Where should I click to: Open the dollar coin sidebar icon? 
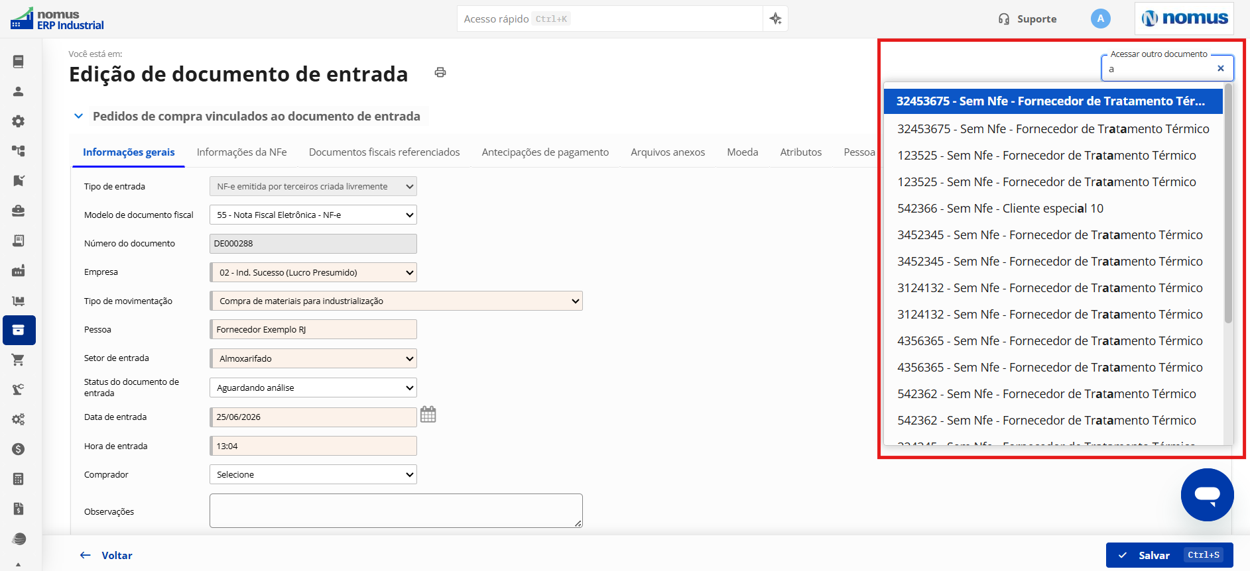[x=19, y=449]
